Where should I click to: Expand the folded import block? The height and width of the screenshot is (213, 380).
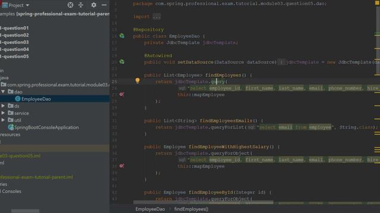pyautogui.click(x=157, y=17)
